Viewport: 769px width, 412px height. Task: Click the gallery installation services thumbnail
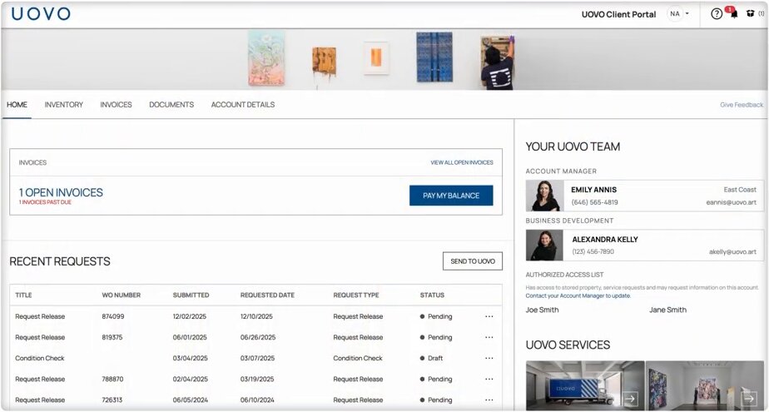click(x=705, y=385)
